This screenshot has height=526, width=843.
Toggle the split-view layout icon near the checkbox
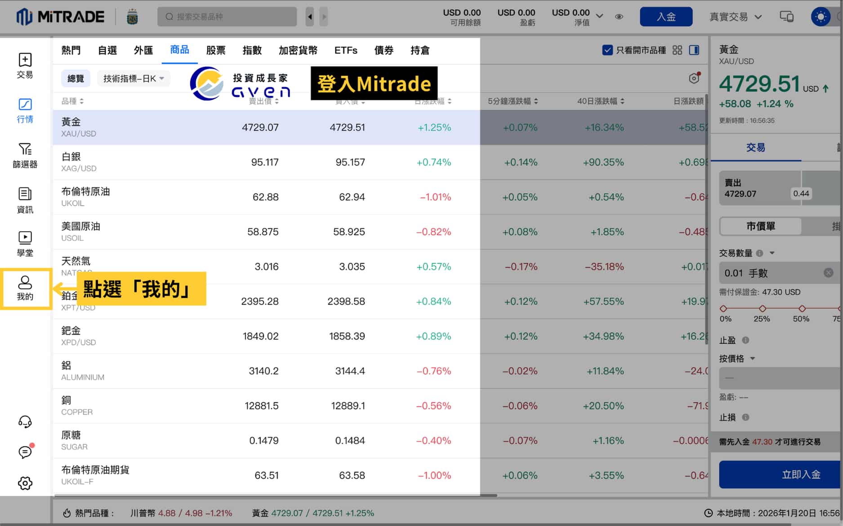click(694, 50)
